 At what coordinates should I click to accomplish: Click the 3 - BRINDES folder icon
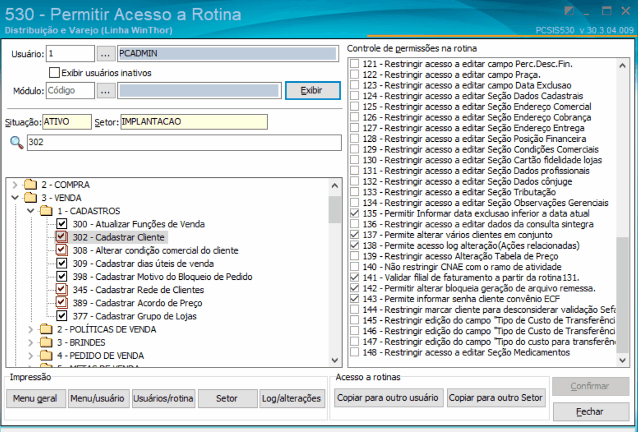pos(47,343)
